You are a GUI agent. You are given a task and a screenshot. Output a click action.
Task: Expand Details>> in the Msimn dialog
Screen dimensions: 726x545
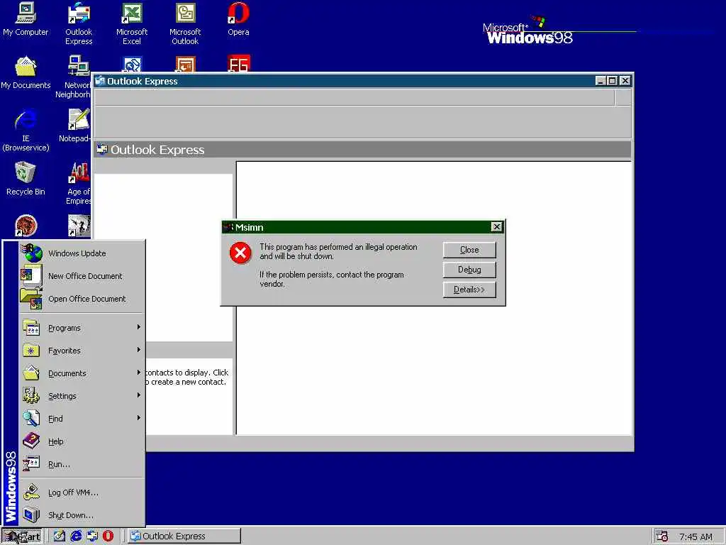(469, 290)
